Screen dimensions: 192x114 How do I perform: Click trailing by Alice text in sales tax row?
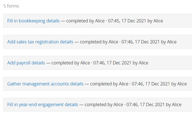click(x=169, y=42)
